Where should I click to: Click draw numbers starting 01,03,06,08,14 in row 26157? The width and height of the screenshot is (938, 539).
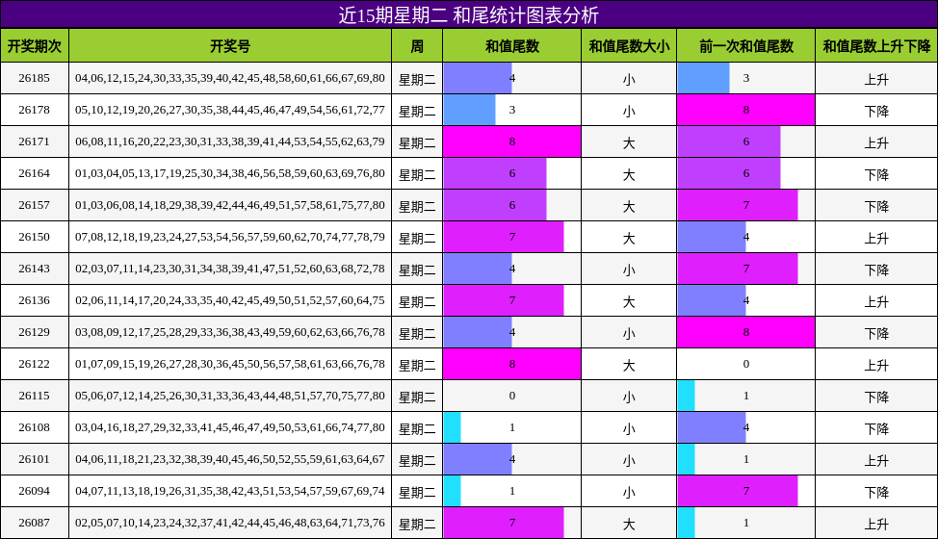point(230,205)
